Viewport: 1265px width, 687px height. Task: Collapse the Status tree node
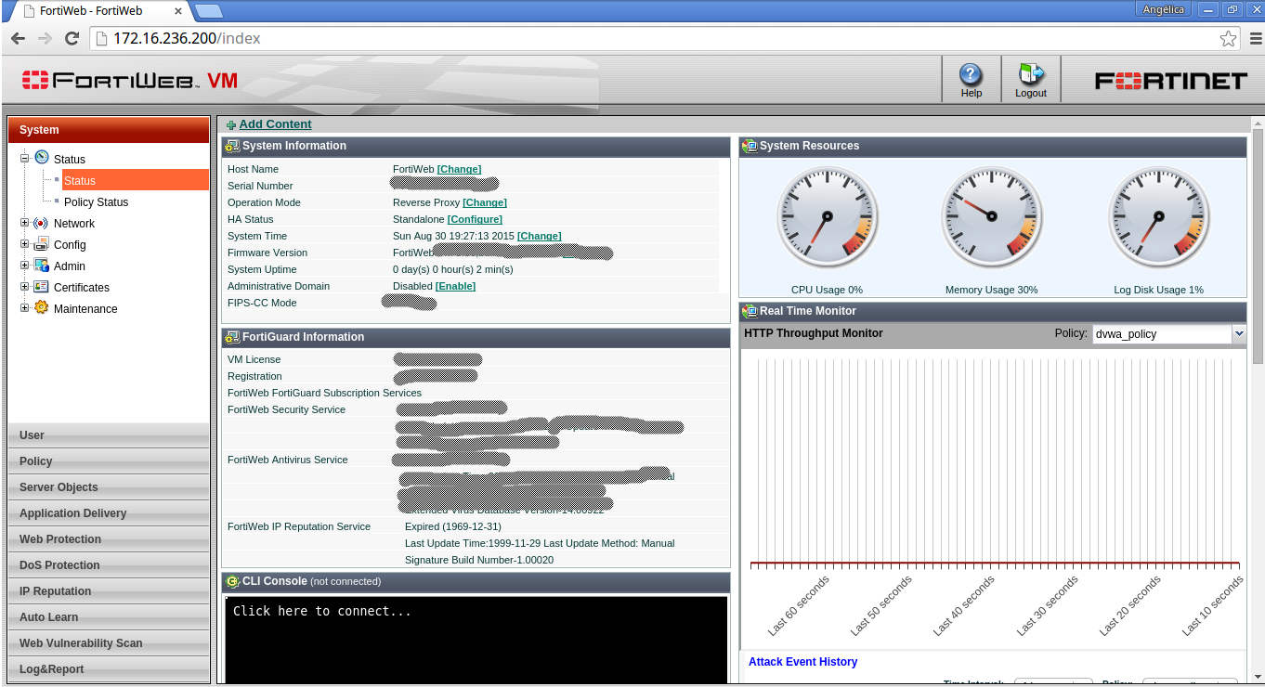[x=25, y=159]
